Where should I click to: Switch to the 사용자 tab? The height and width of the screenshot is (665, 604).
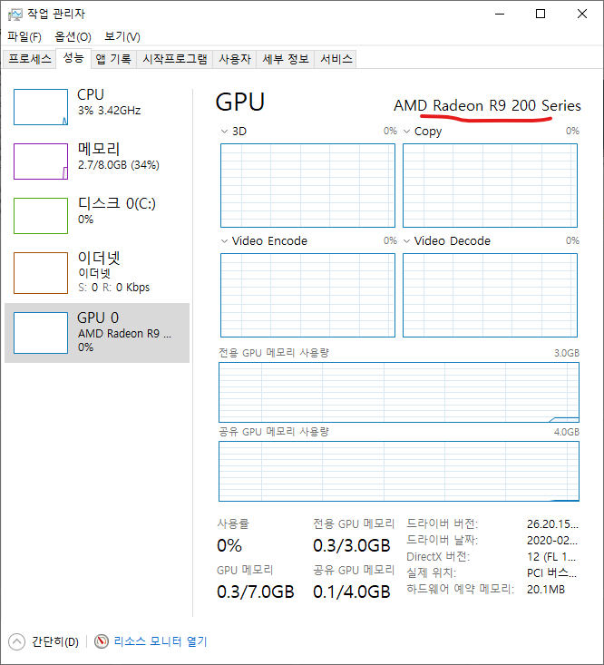click(x=235, y=59)
